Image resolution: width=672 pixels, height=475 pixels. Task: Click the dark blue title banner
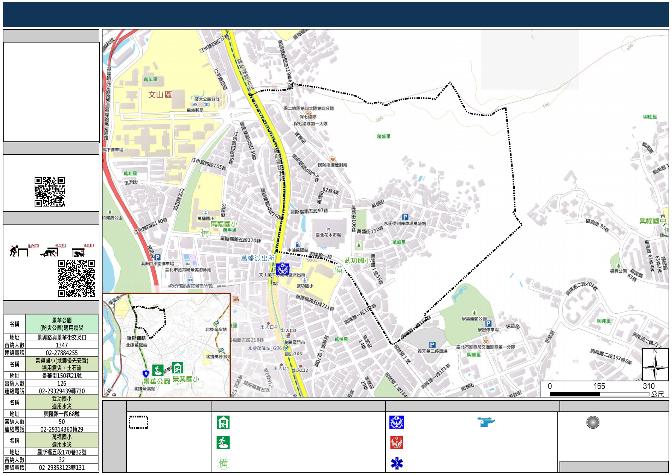[336, 14]
